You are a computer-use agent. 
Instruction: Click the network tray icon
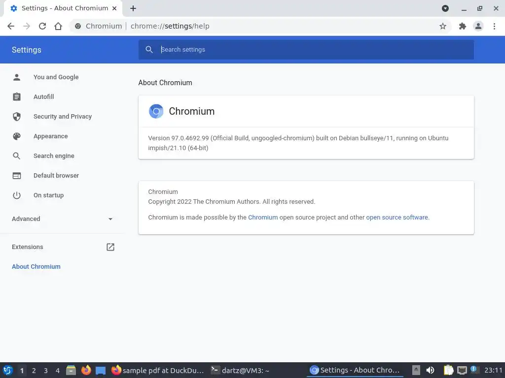click(x=462, y=370)
